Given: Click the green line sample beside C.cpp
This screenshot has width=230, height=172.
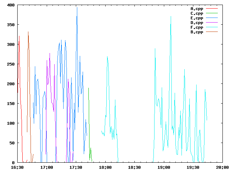Looking at the screenshot, I should tap(212, 13).
